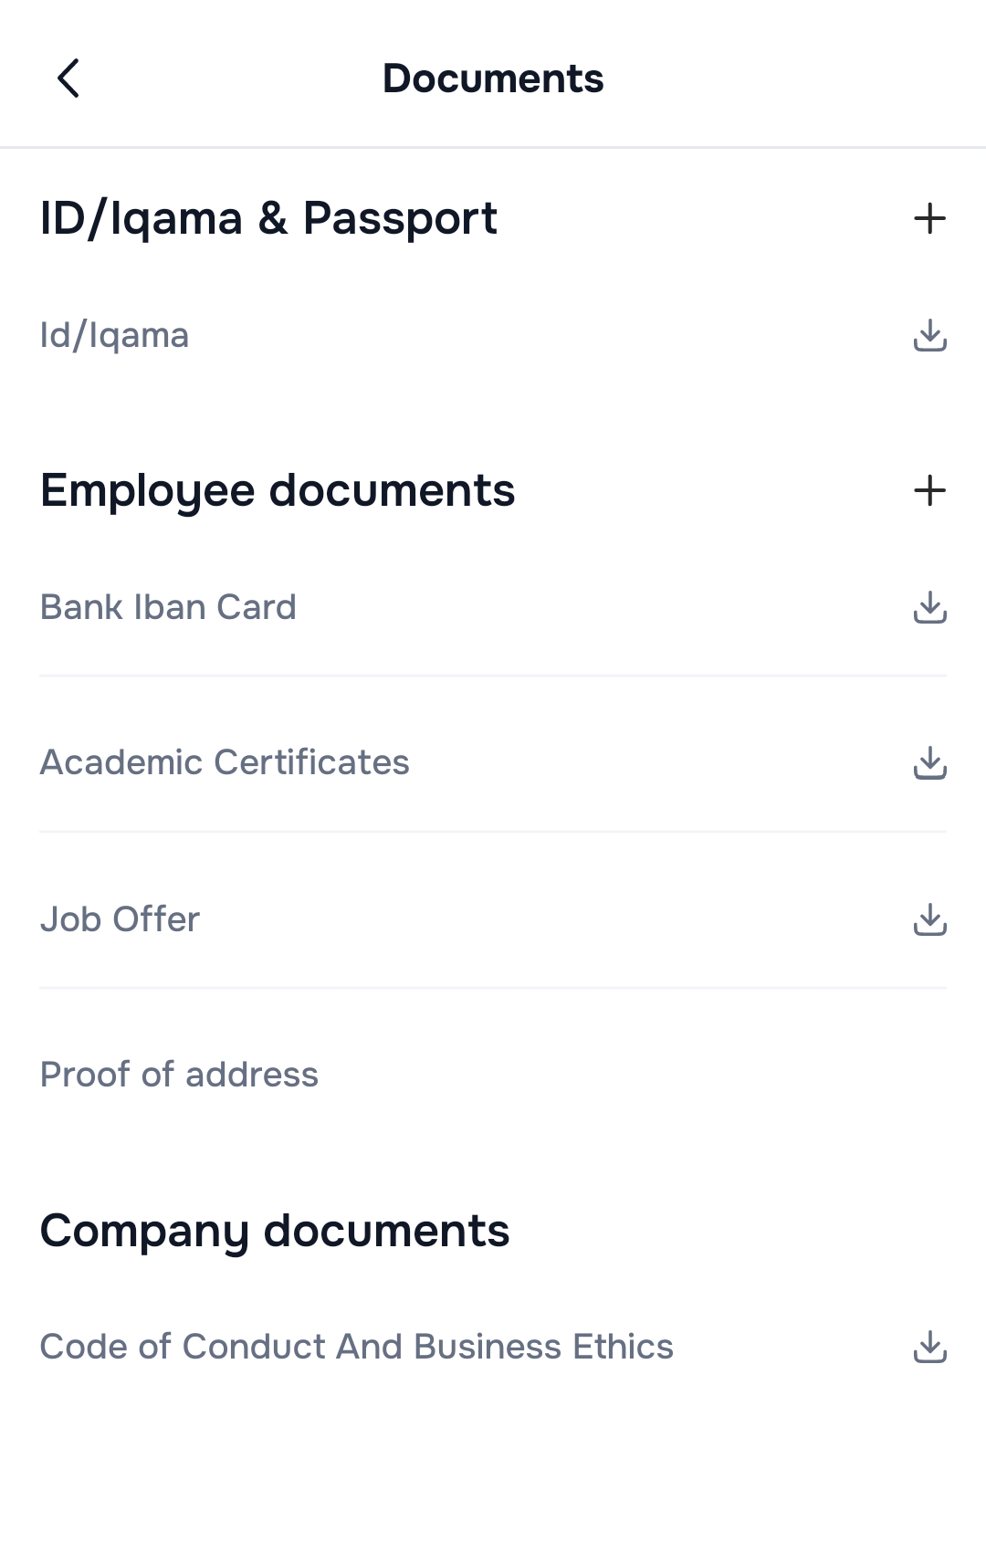Tap Code of Conduct And Business Ethics

coord(356,1347)
